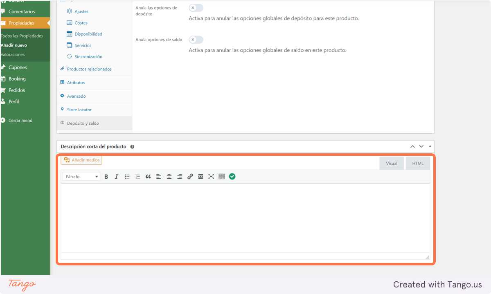Screen dimensions: 491x294
Task: Align text center
Action: tap(169, 177)
